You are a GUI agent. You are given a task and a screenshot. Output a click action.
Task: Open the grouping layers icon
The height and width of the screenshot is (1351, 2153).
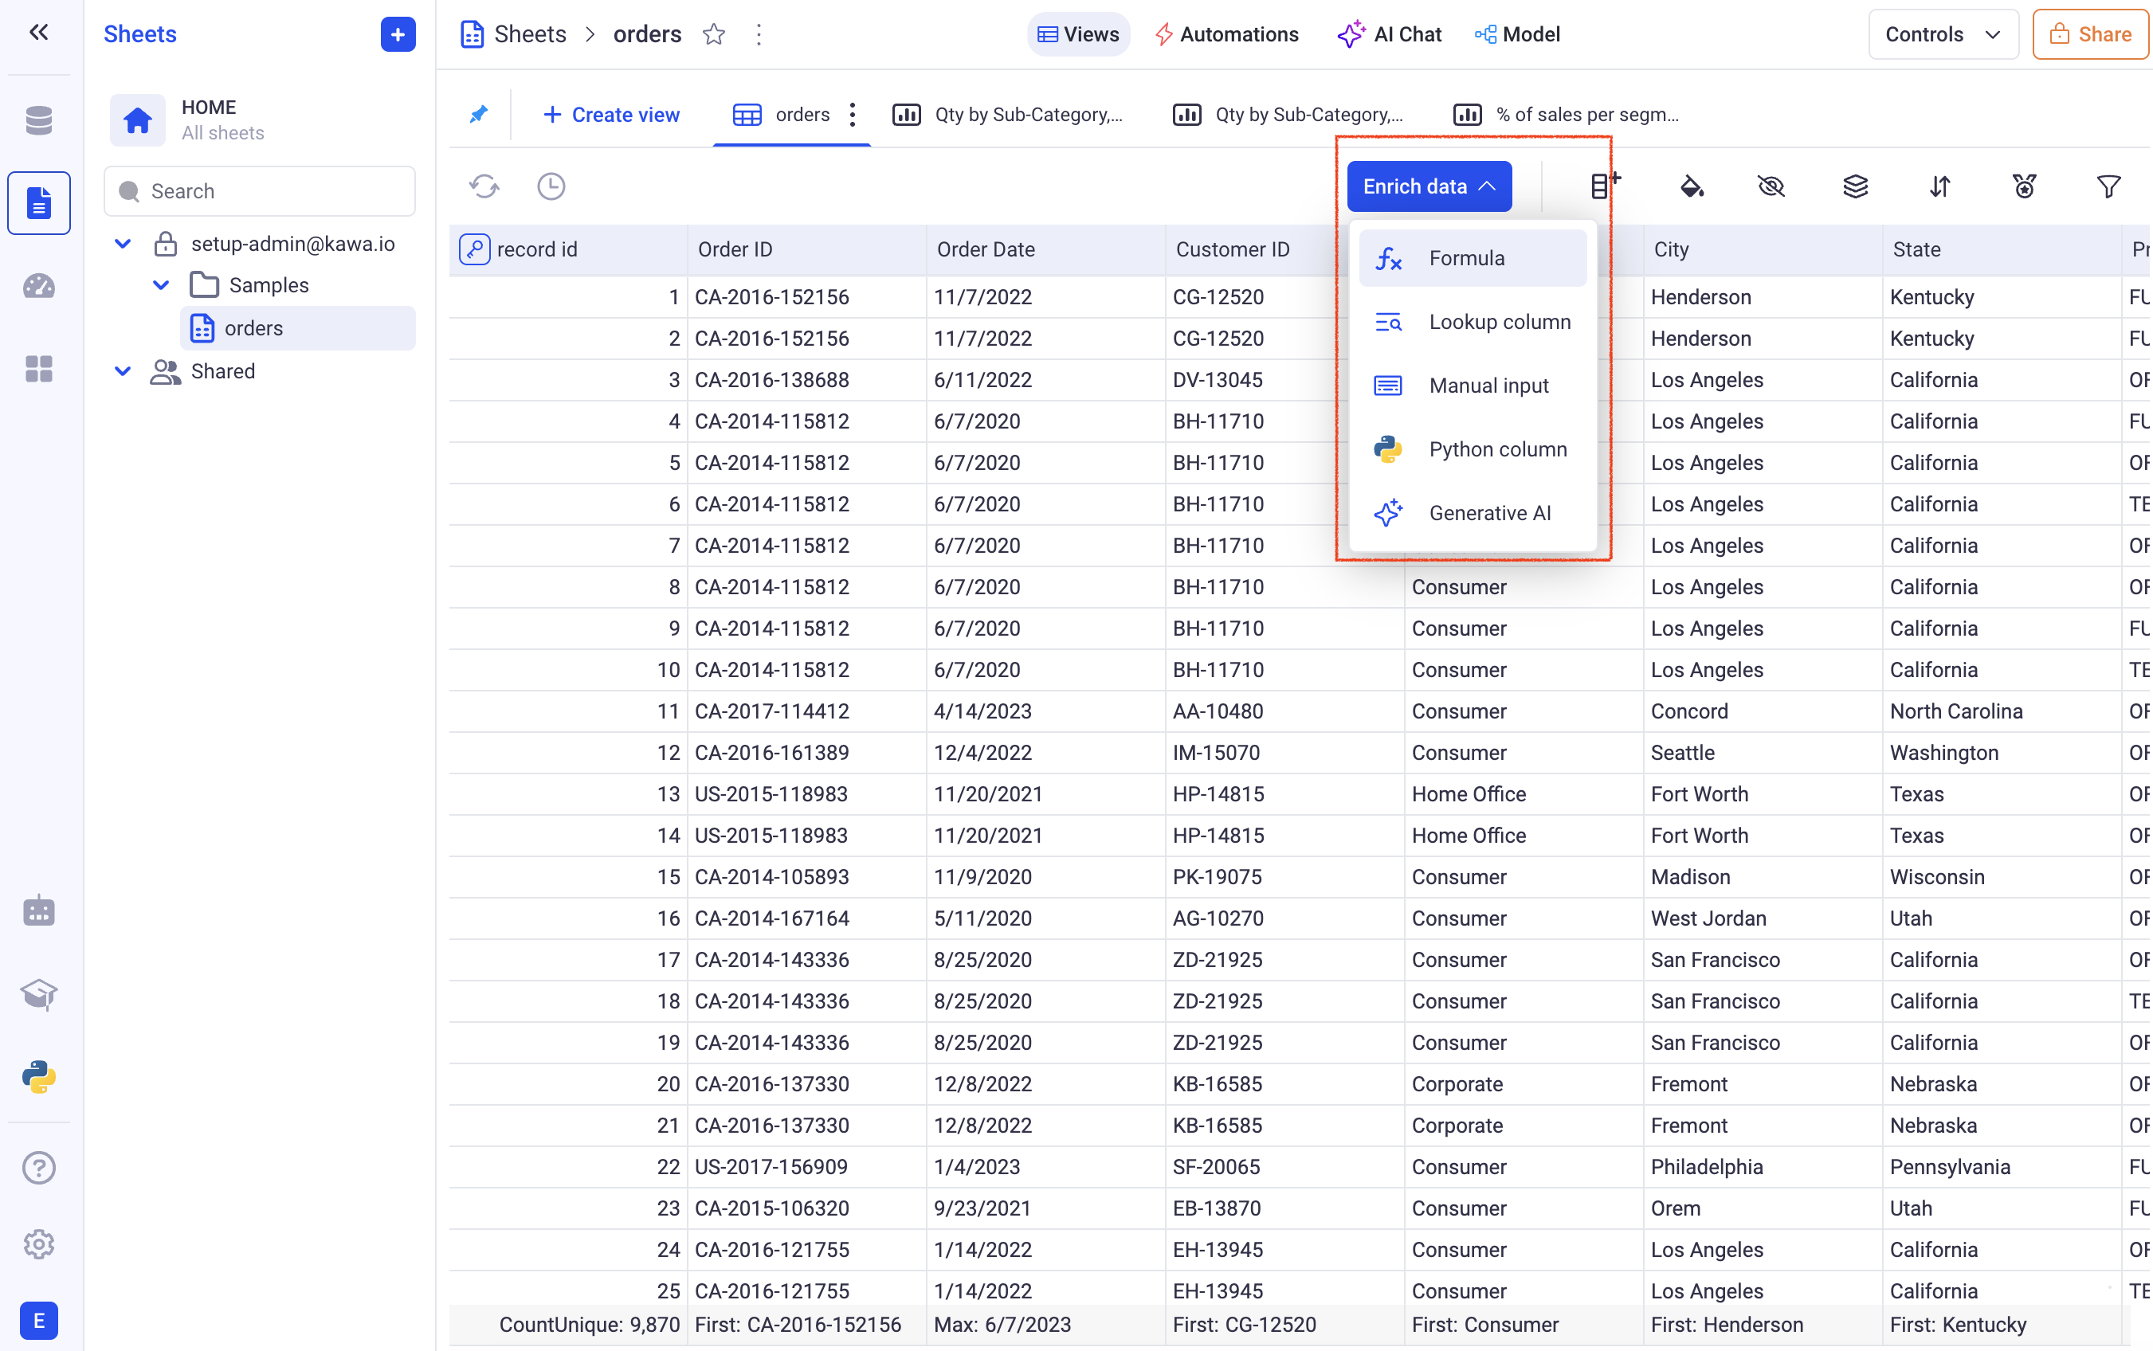(1855, 186)
